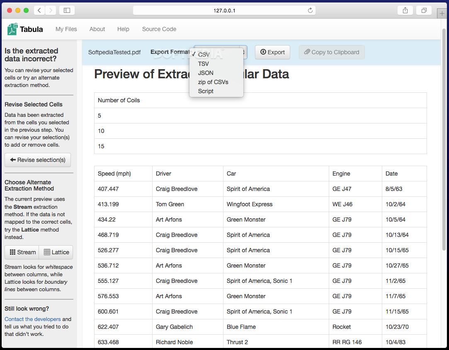Click the speed cell 576.553
Image resolution: width=449 pixels, height=350 pixels.
click(124, 296)
